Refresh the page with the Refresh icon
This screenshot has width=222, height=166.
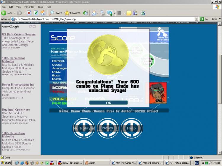[x=36, y=13]
